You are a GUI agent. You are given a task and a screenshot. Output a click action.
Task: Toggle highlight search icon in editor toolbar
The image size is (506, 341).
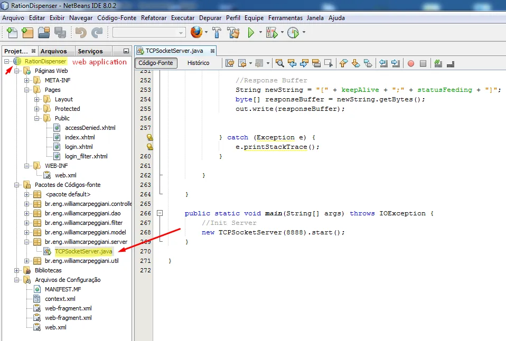click(316, 63)
